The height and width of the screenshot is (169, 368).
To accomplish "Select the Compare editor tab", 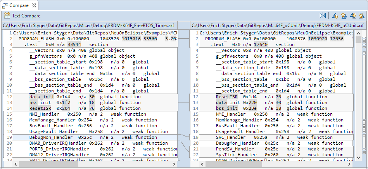I will click(18, 5).
